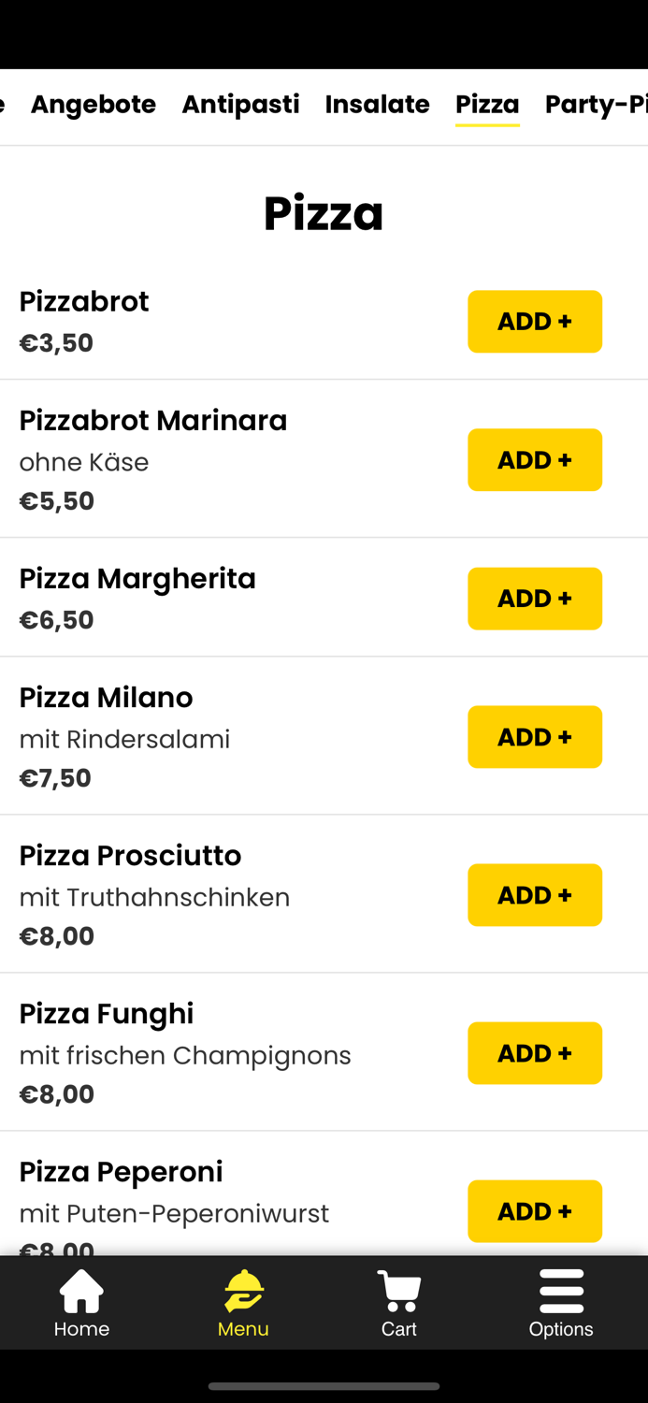Image resolution: width=648 pixels, height=1403 pixels.
Task: Select the Pizza category tab
Action: click(x=487, y=105)
